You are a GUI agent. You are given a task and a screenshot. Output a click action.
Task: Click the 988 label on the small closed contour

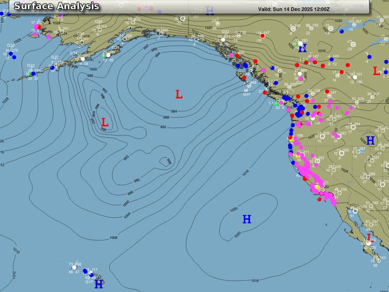168,161
